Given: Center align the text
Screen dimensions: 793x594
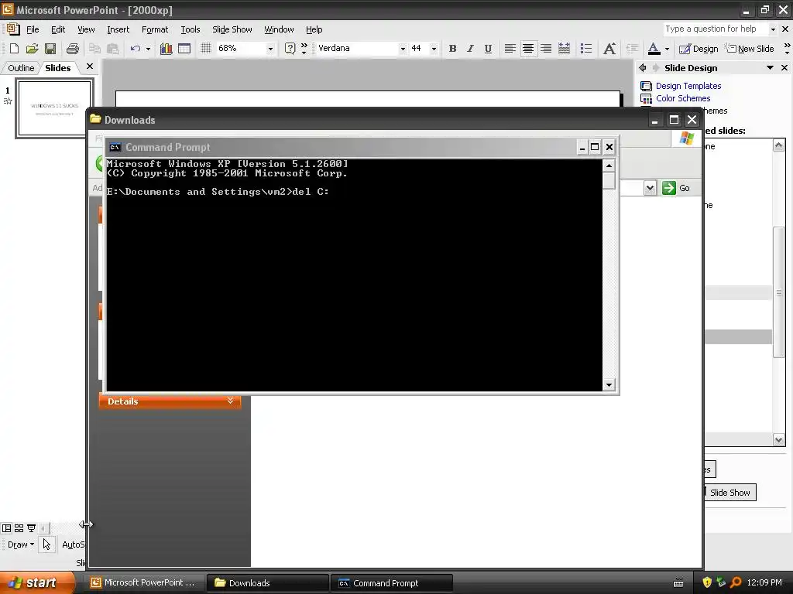Looking at the screenshot, I should tap(528, 49).
